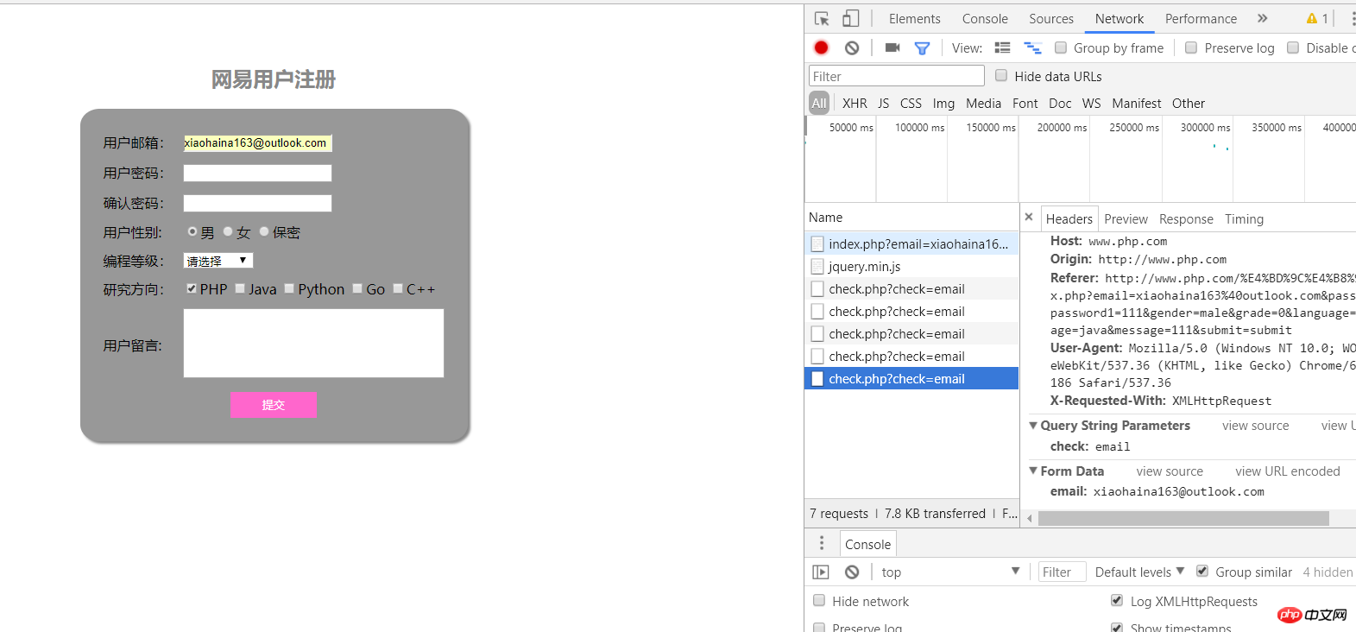Click the 用户密码 password field
Screen dimensions: 1356x632
[257, 173]
